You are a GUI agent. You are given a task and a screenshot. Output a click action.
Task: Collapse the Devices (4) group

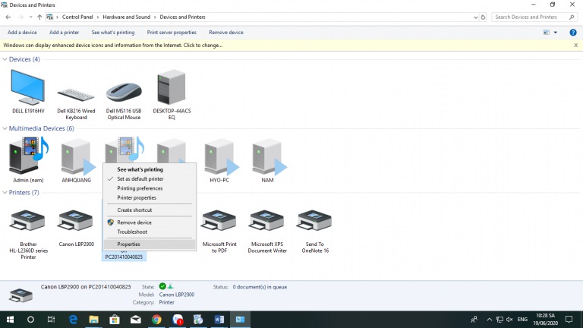click(5, 59)
